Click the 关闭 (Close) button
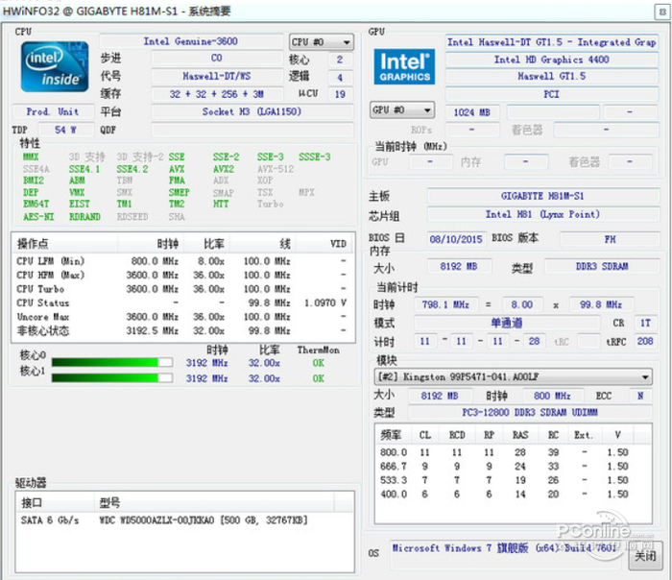 point(646,554)
